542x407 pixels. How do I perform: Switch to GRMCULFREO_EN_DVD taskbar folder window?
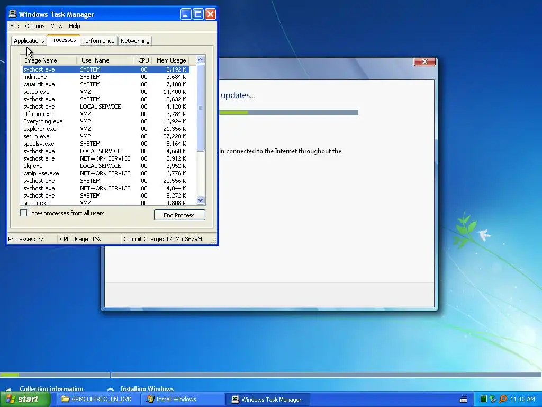pyautogui.click(x=97, y=399)
